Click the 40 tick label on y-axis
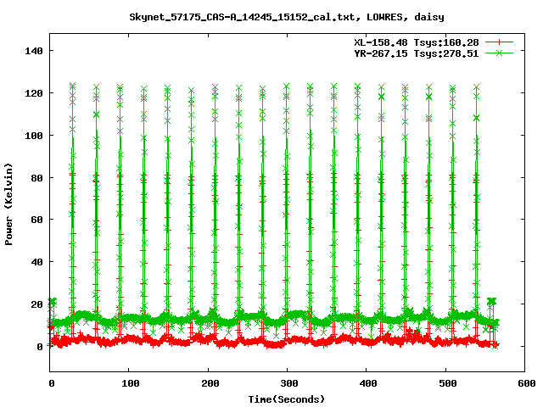 point(36,262)
